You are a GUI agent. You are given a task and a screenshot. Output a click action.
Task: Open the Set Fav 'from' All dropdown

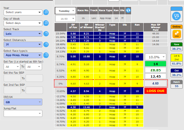click(x=12, y=66)
